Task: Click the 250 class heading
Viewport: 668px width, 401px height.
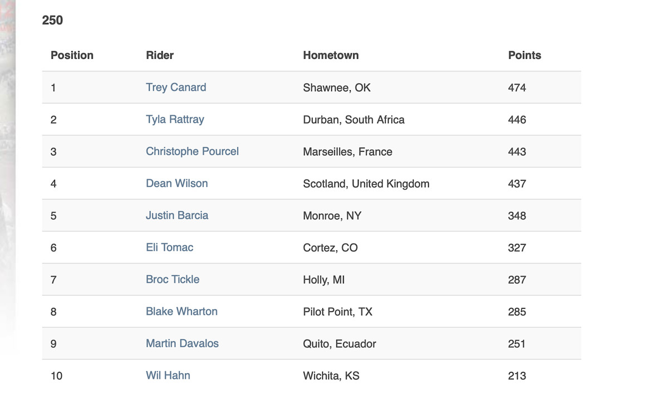Action: 52,21
